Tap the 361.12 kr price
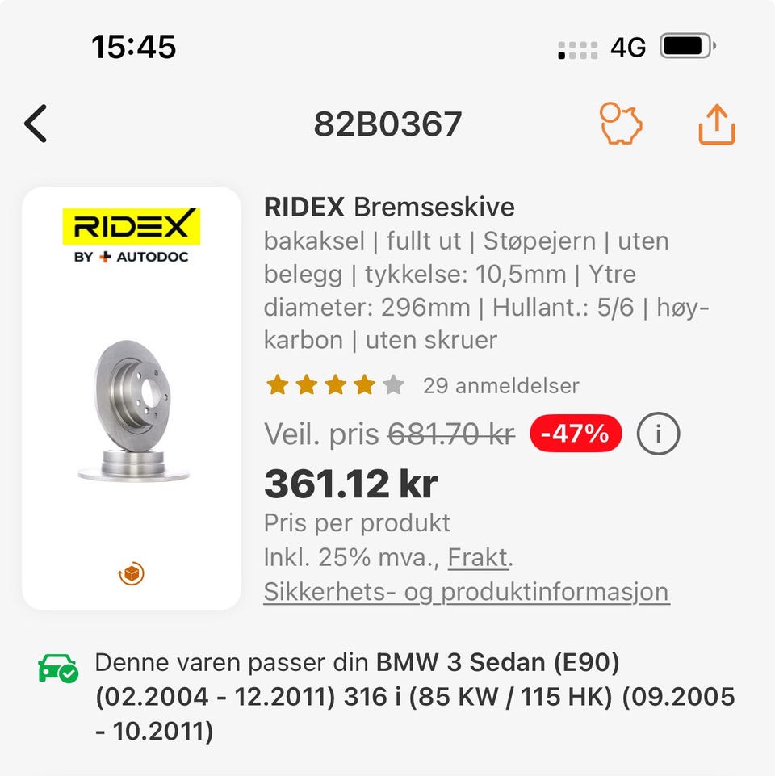The width and height of the screenshot is (775, 776). coord(350,483)
